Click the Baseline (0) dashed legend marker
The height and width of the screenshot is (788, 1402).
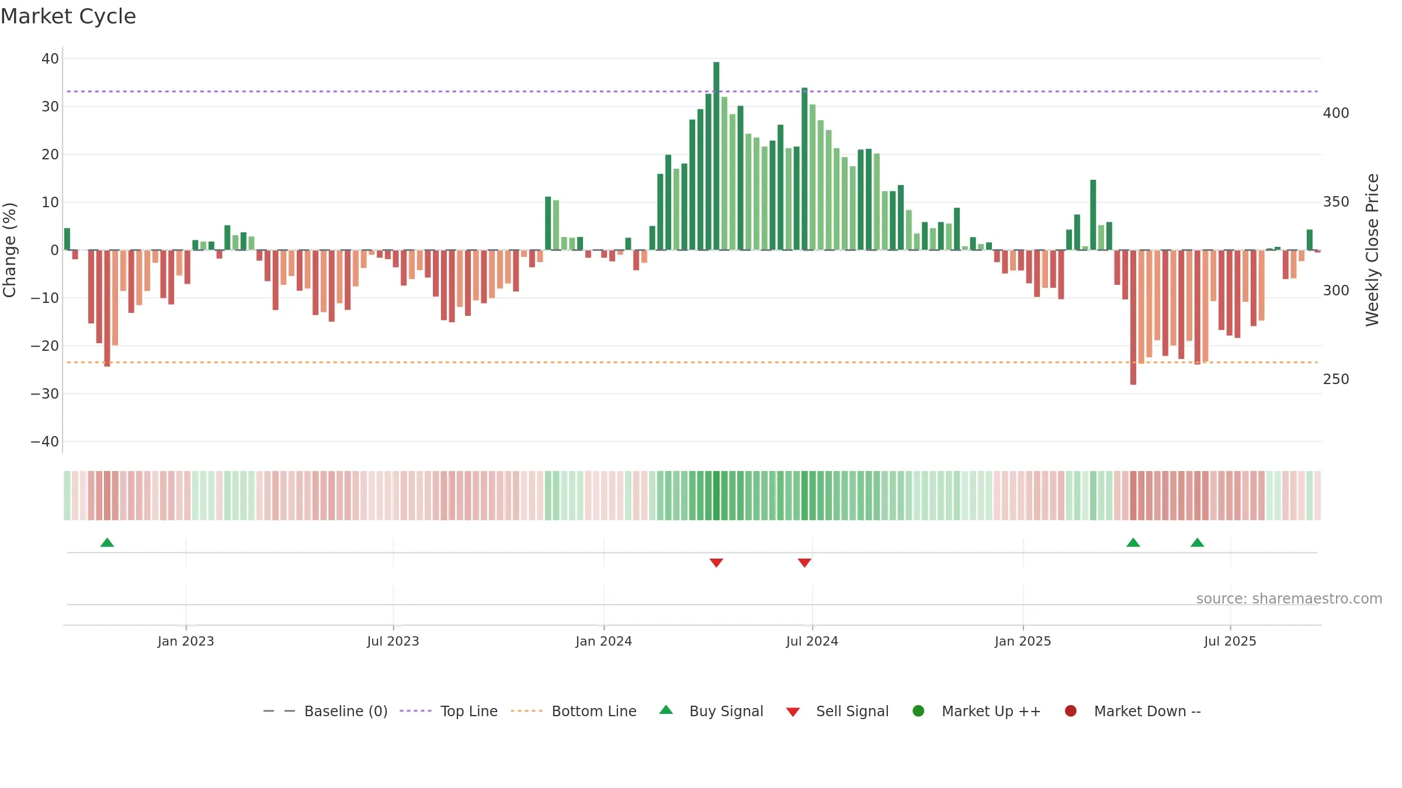coord(279,711)
